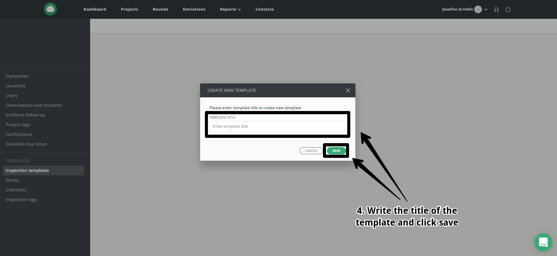Viewport: 557px width, 256px height.
Task: Open Forms in sidebar
Action: pyautogui.click(x=12, y=180)
